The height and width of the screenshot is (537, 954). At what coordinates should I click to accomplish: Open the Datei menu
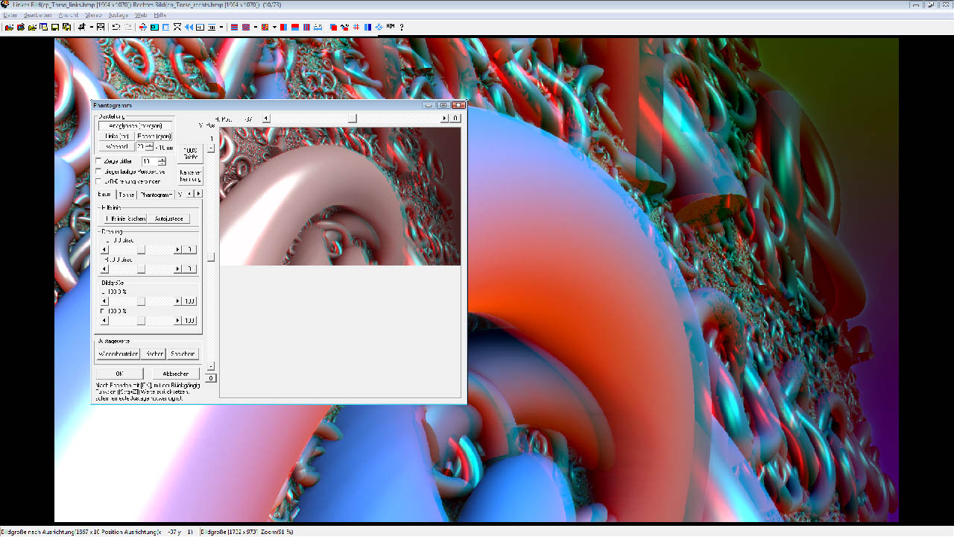coord(10,15)
